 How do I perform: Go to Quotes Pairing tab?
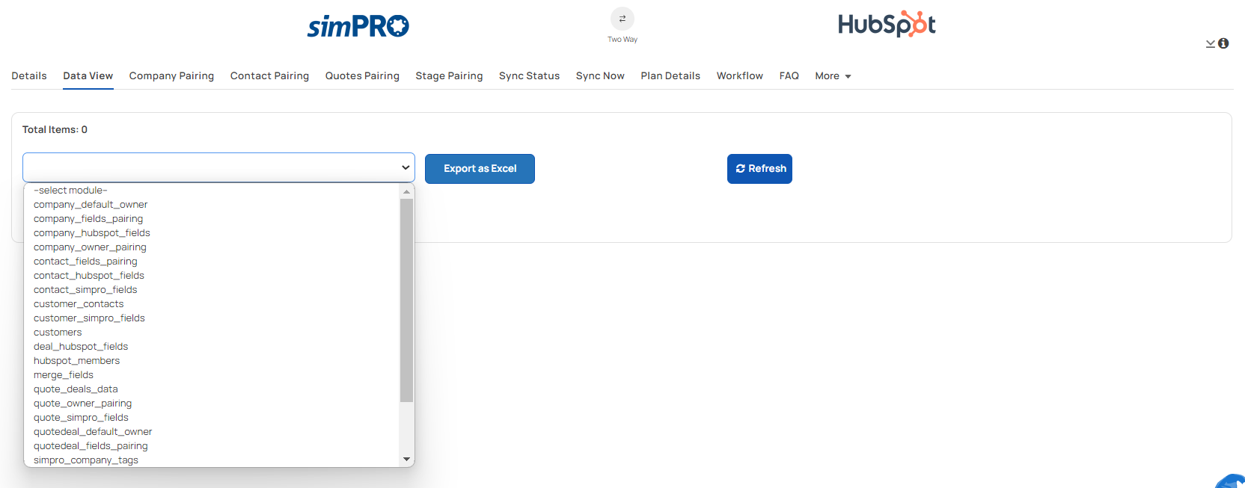tap(362, 75)
